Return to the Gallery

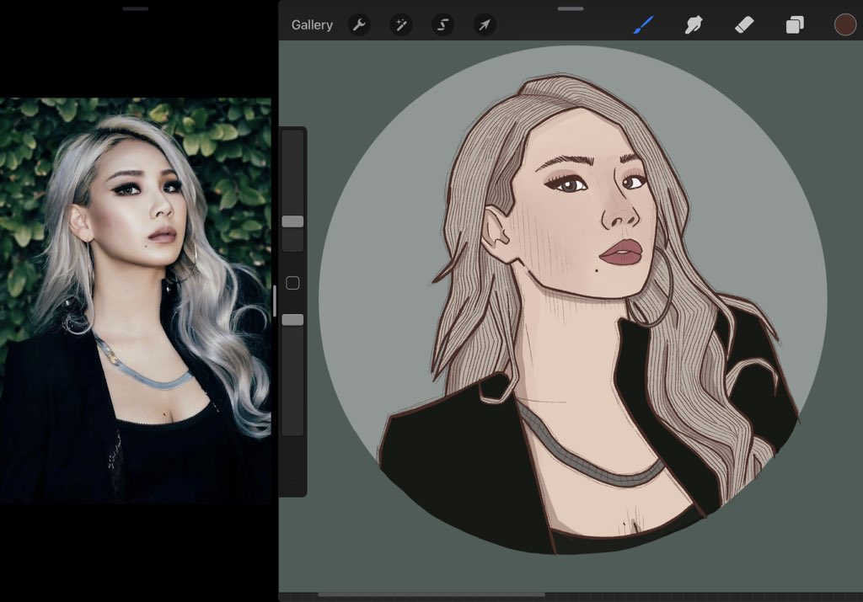(x=312, y=24)
